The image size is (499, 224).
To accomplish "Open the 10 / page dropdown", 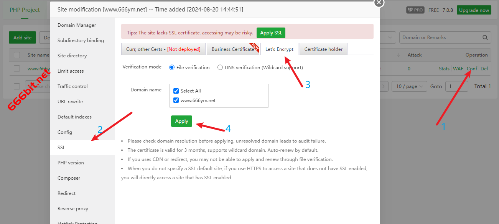I will [x=409, y=86].
